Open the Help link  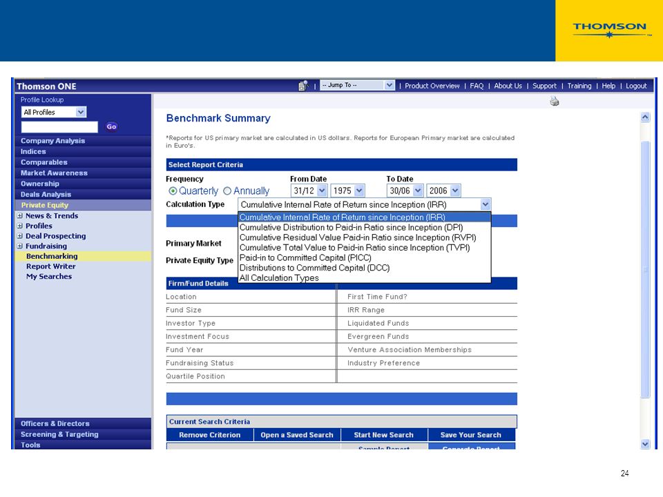pyautogui.click(x=608, y=86)
